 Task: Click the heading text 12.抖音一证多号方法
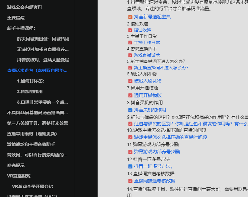pos(148,159)
